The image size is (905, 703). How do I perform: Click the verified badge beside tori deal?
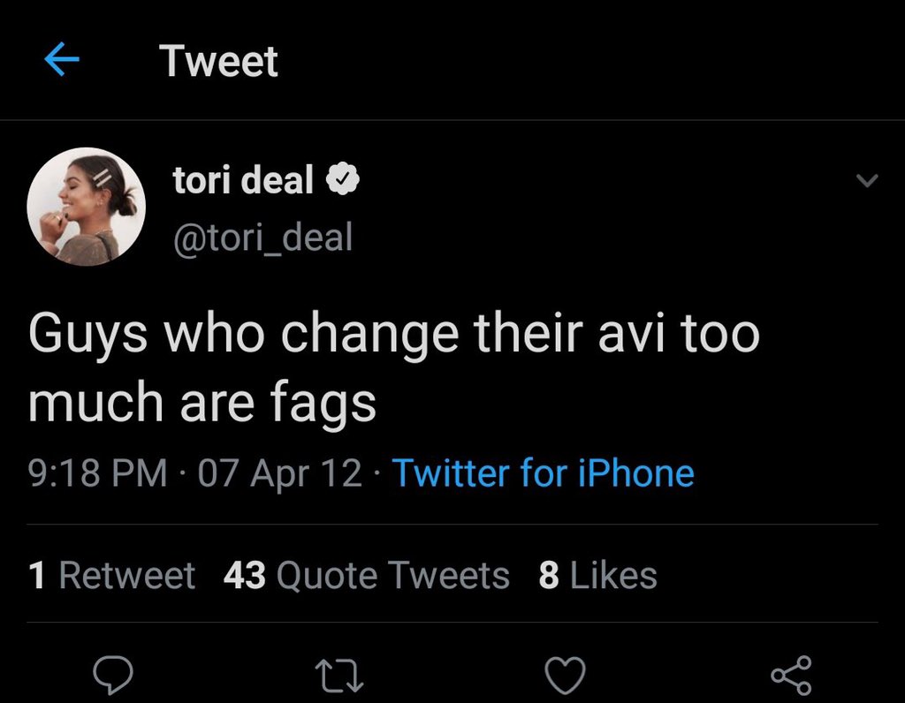343,179
